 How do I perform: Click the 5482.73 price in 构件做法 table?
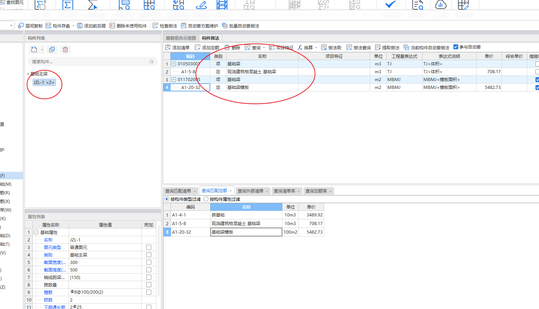[493, 88]
